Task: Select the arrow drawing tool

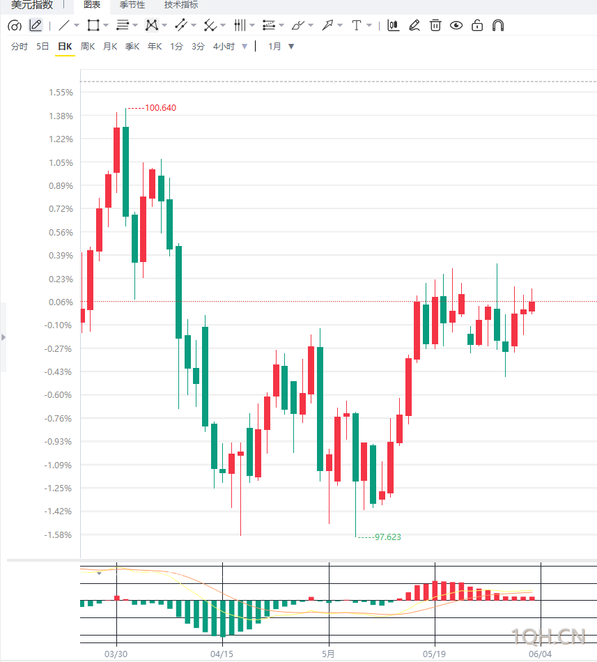Action: (x=327, y=25)
